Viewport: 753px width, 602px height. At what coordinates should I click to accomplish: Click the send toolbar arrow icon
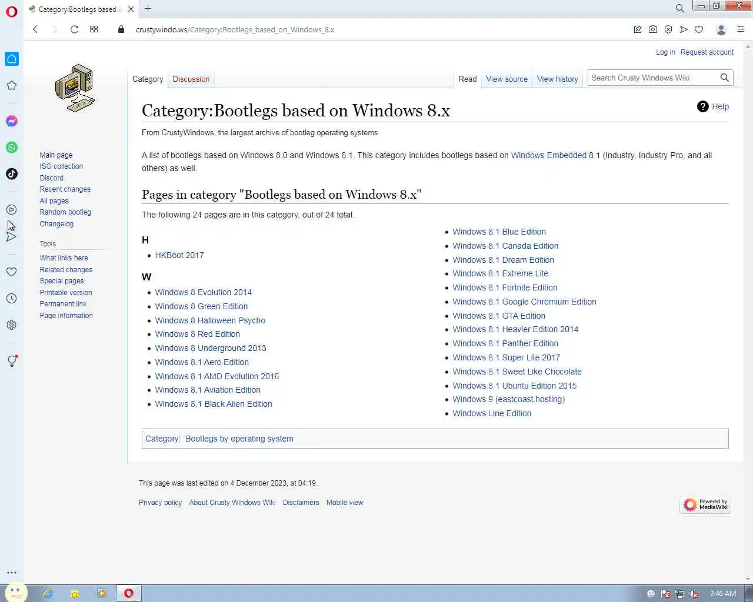(x=684, y=29)
